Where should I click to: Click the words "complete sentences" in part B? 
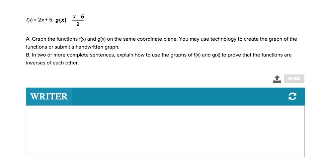coord(91,55)
